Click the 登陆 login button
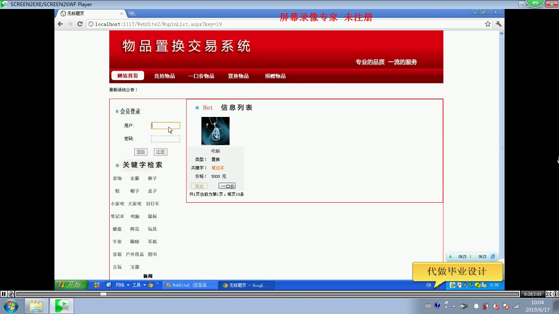559x314 pixels. click(141, 152)
